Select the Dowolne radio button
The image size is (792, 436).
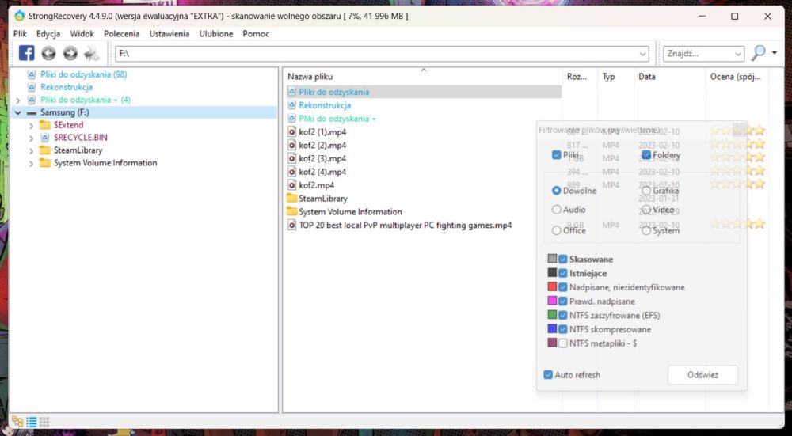coord(557,191)
